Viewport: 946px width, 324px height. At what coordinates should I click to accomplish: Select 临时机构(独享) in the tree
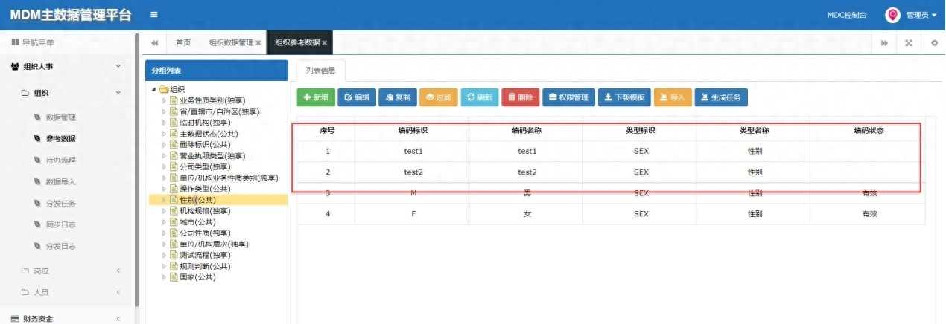205,123
